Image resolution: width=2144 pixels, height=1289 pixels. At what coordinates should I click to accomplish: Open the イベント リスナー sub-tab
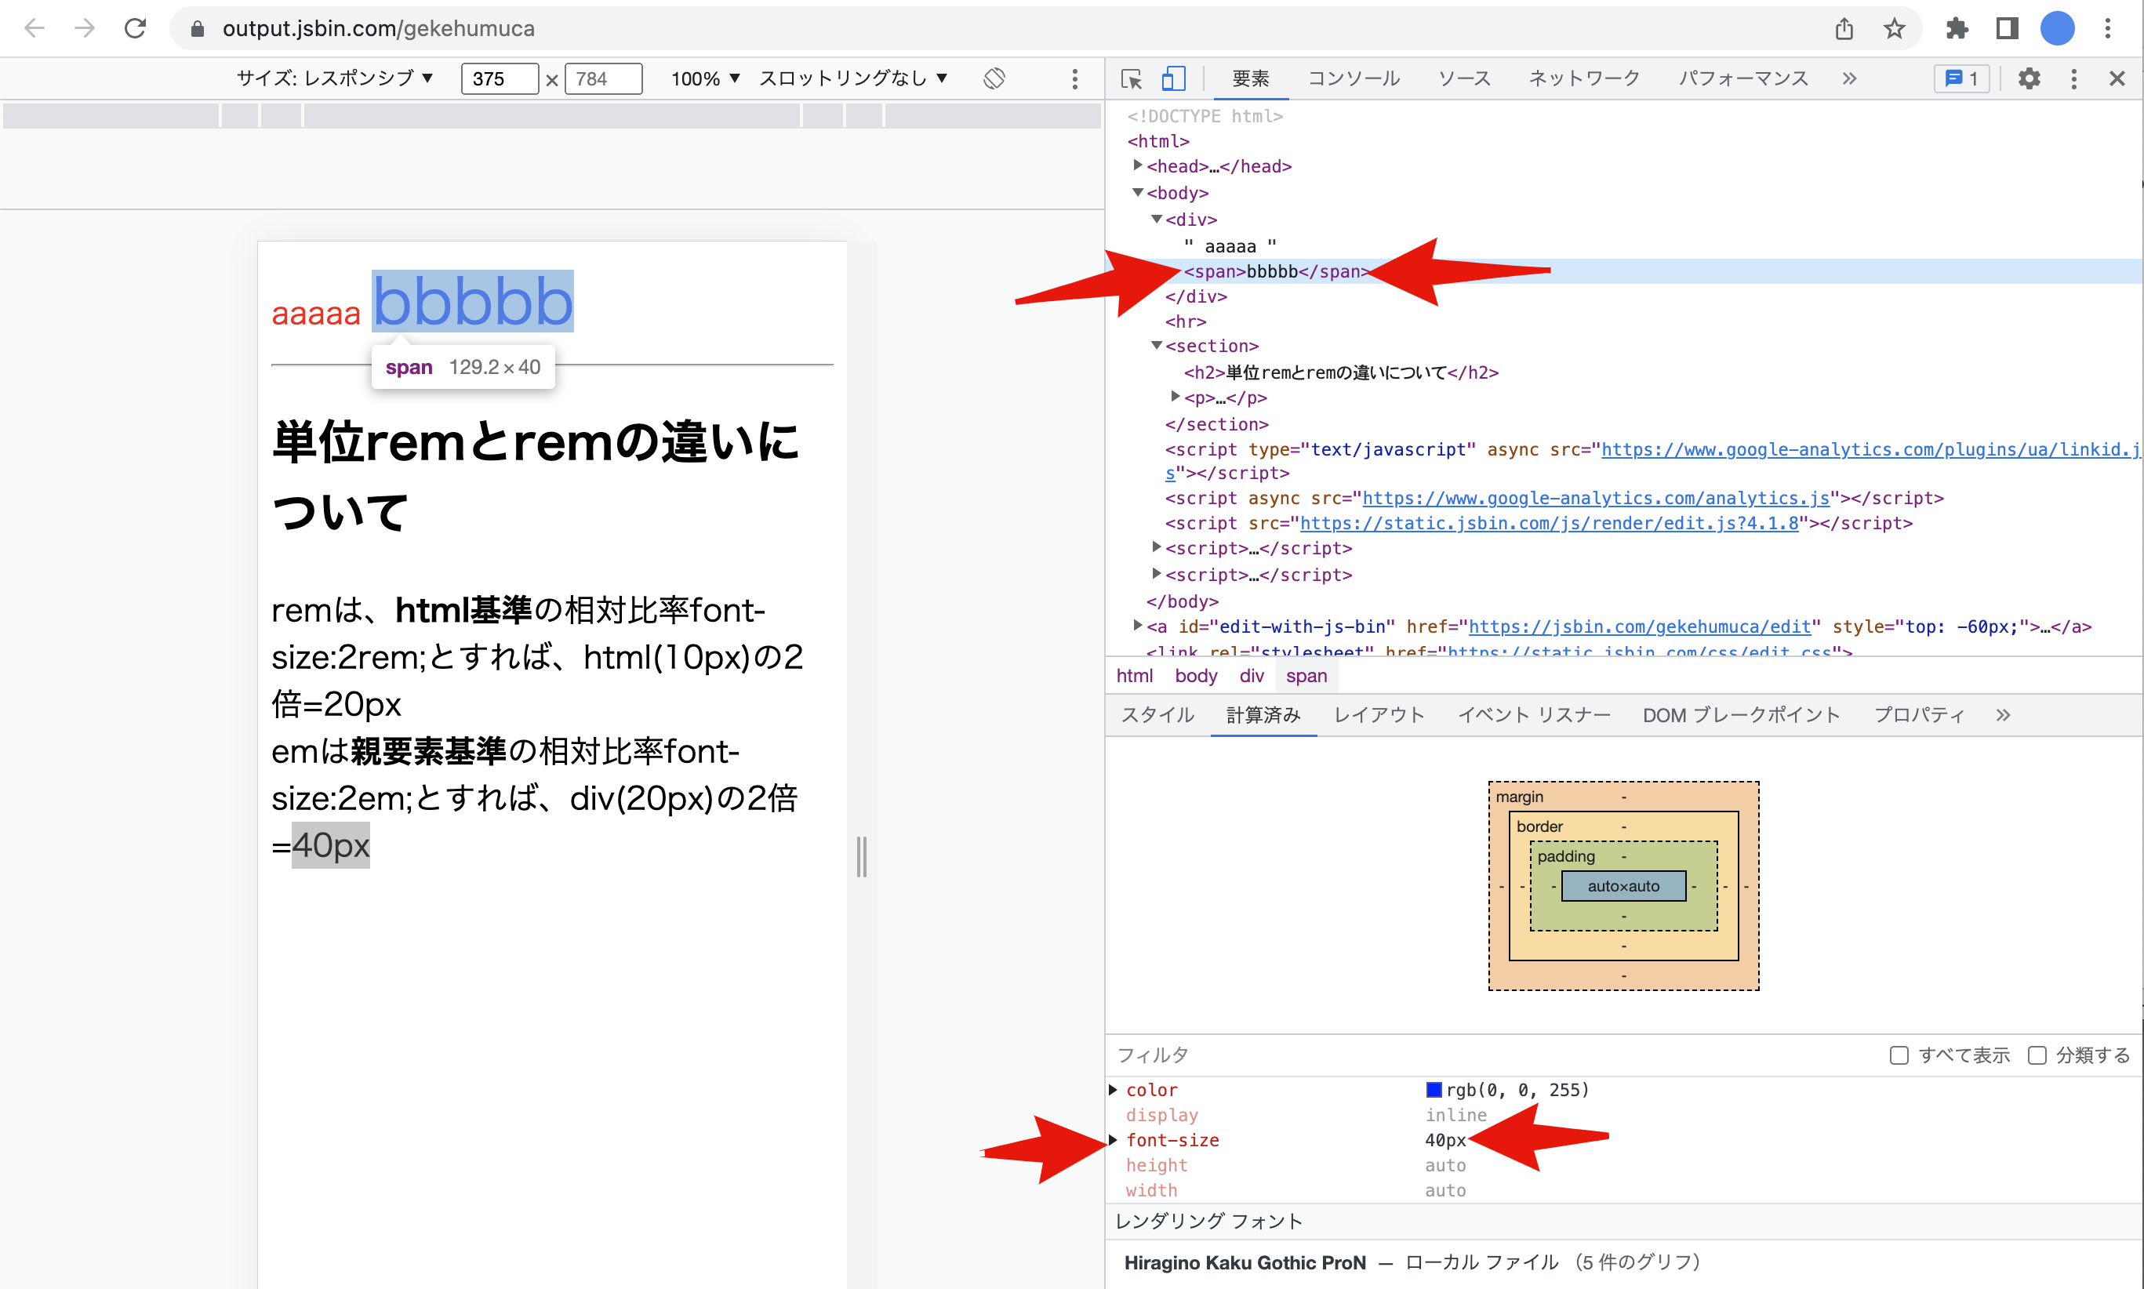(1534, 715)
